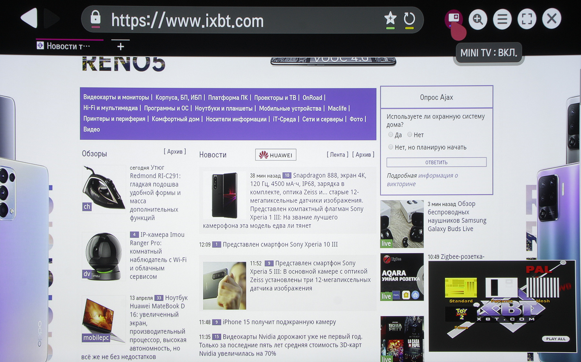Screen dimensions: 581x362
Task: Click the Imou camera thumbnail
Action: coord(104,256)
